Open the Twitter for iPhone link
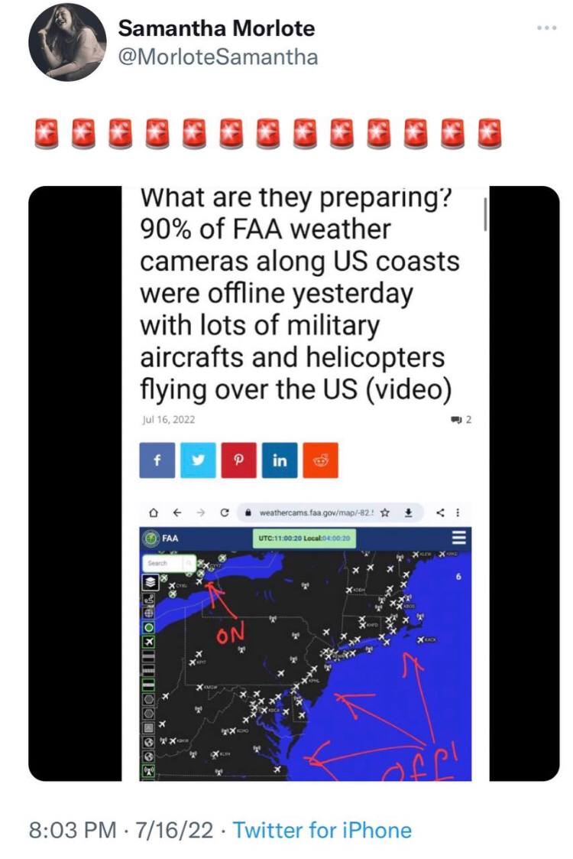Viewport: 573px width, 859px height. 322,829
